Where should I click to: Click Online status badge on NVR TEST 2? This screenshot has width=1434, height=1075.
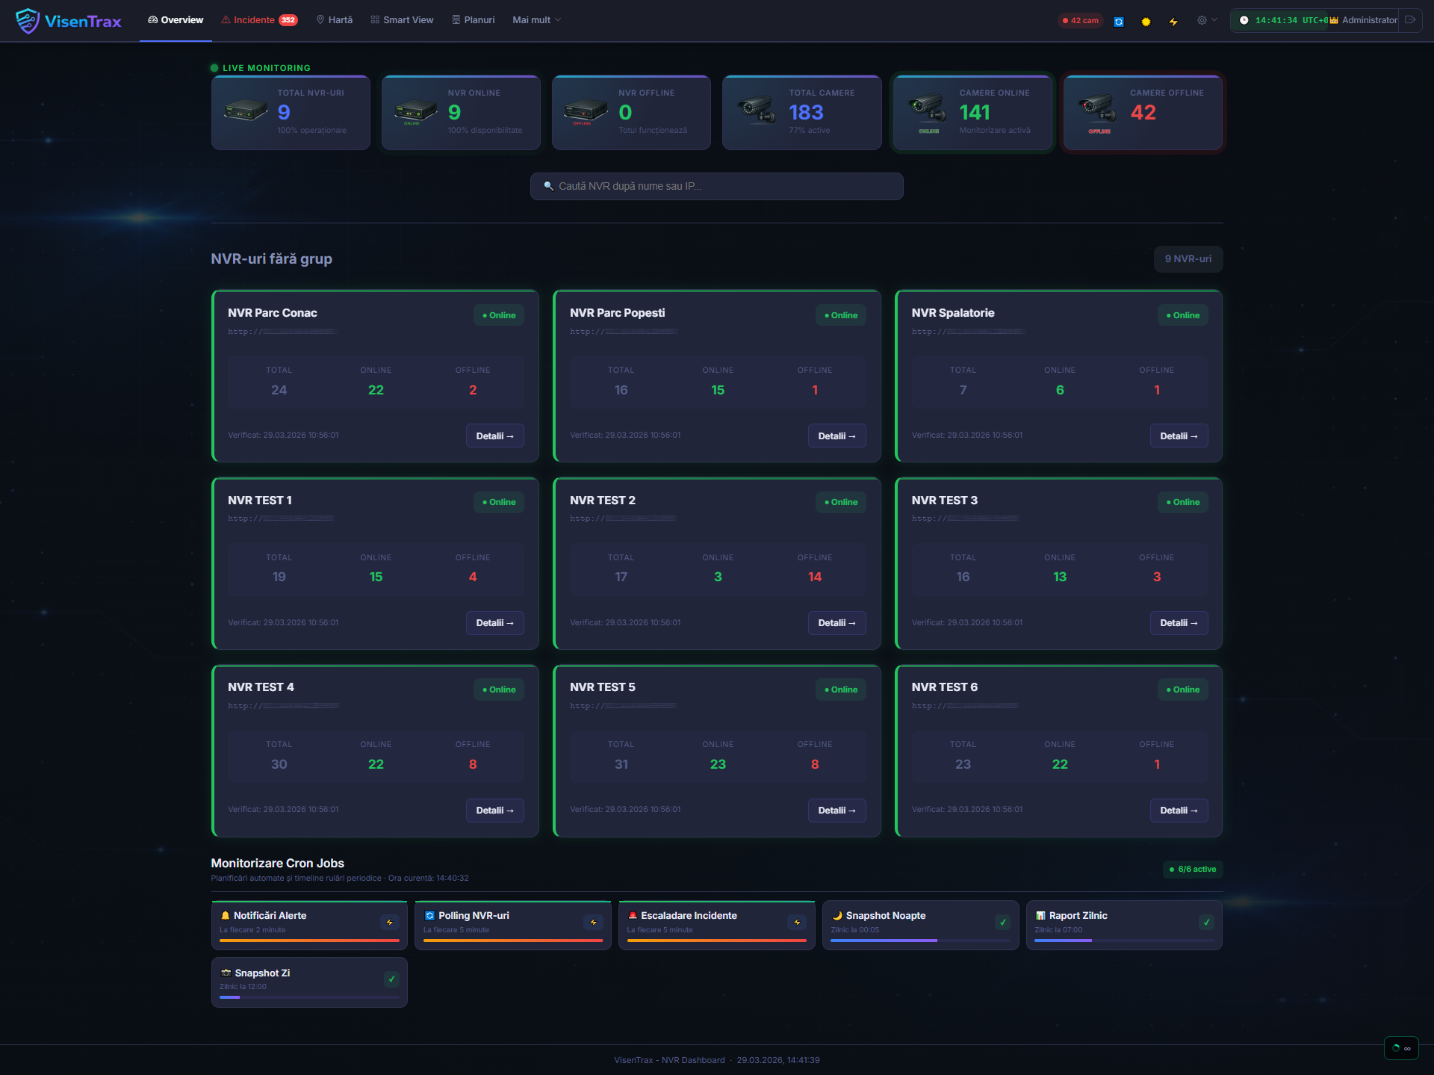coord(841,502)
